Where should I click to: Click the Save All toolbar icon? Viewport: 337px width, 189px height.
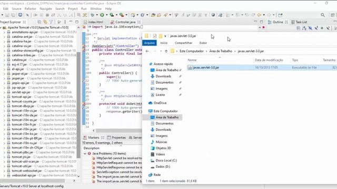click(13, 15)
